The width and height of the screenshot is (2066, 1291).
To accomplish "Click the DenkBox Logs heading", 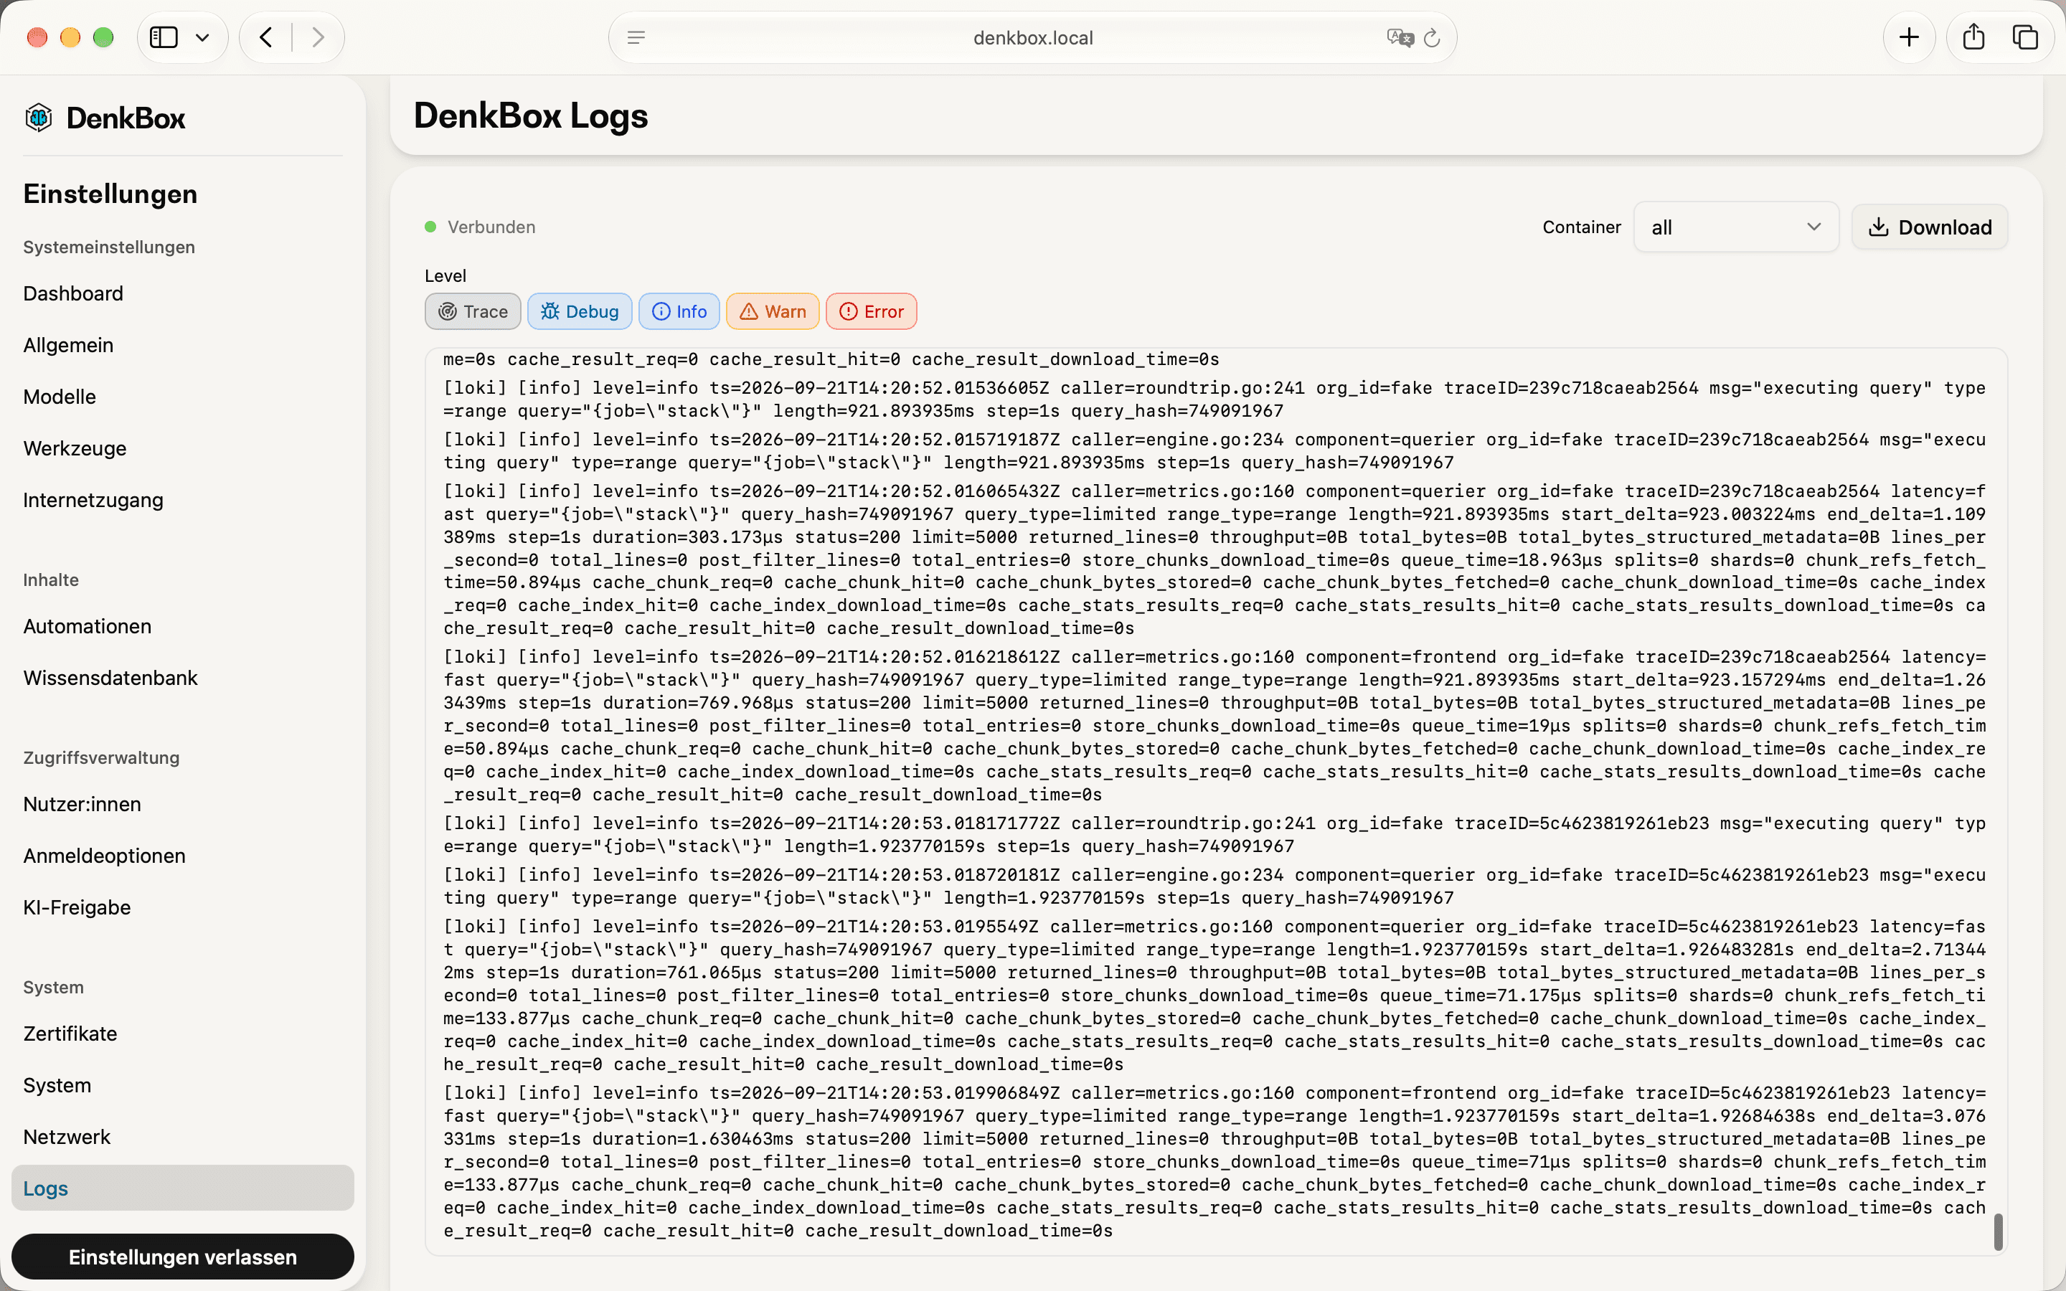I will click(x=531, y=116).
